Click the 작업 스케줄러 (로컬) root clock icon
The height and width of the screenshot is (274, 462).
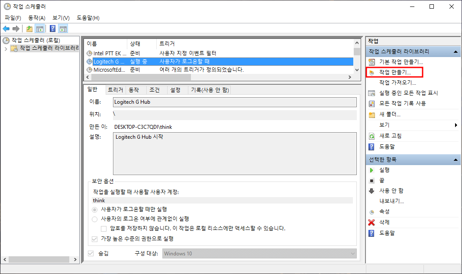pos(6,41)
